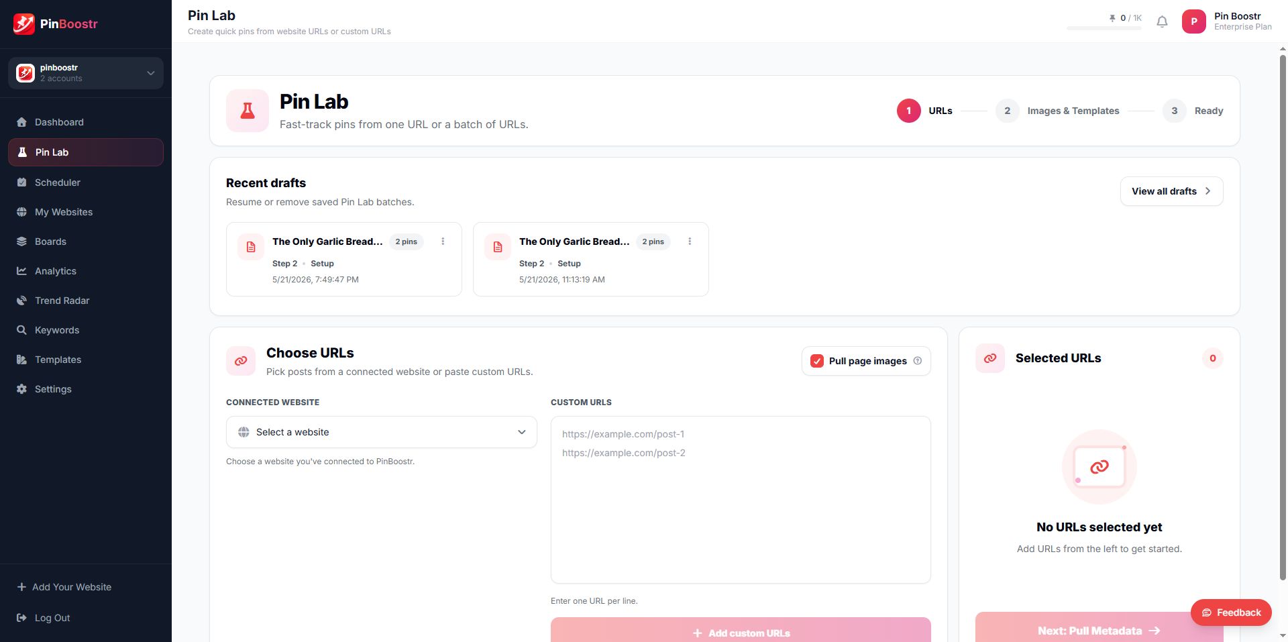Click document icon on 11:13:19 AM draft
This screenshot has height=642, width=1288.
coord(498,247)
